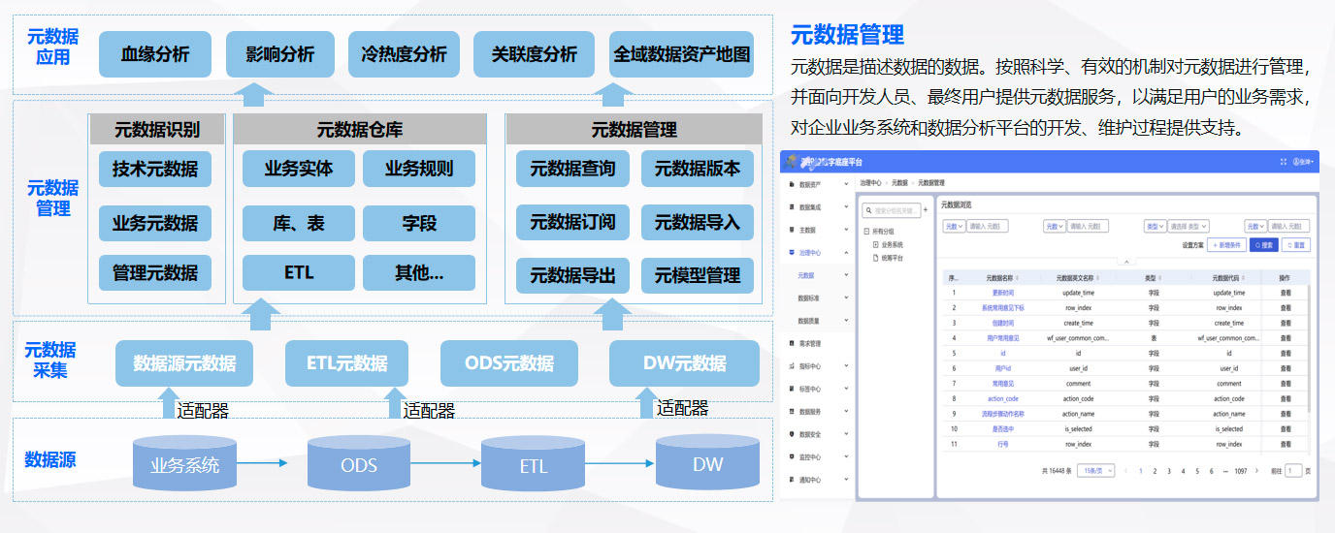Screen dimensions: 1335x533
Task: Click the plus icon beside group search
Action: [926, 209]
